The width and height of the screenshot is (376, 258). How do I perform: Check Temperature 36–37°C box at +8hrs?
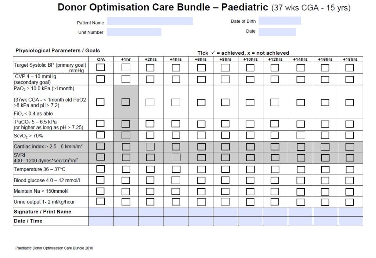225,169
